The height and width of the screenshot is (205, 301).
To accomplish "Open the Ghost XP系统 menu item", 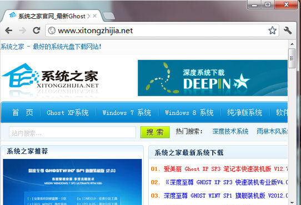I will point(68,112).
